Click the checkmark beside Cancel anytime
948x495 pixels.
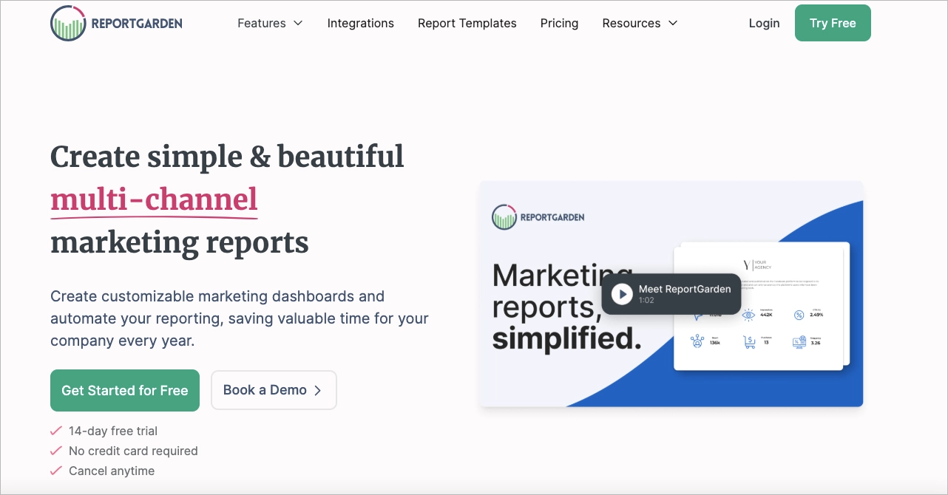[55, 471]
